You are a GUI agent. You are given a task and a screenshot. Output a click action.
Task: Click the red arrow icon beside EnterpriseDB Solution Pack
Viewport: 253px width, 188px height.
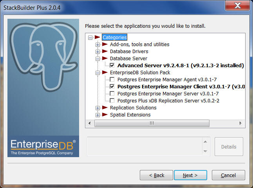point(105,72)
